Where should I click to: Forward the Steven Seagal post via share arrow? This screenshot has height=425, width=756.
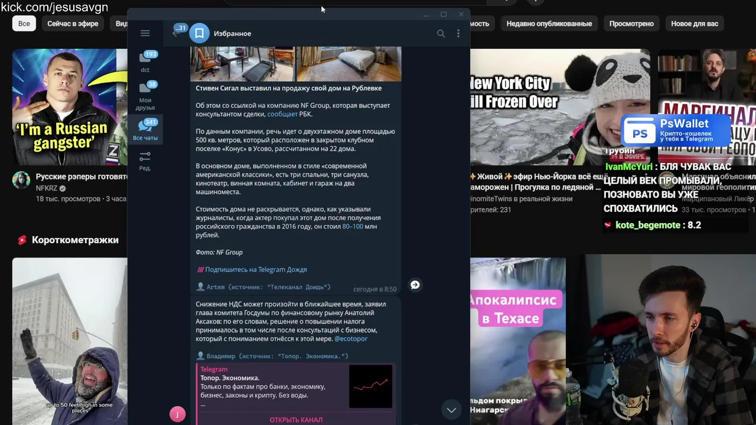415,285
